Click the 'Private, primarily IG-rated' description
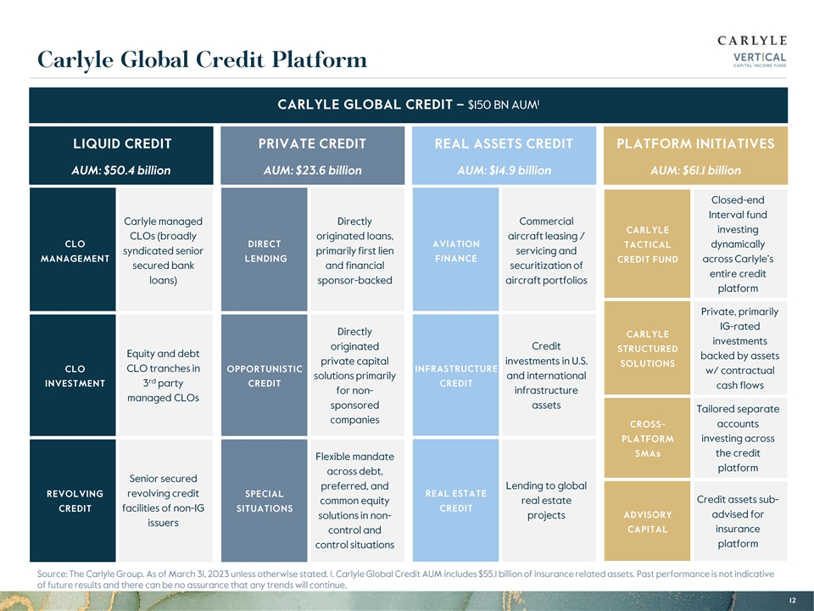 (739, 348)
